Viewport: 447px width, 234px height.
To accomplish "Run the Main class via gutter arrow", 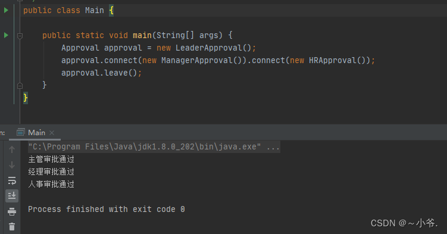I will click(6, 11).
